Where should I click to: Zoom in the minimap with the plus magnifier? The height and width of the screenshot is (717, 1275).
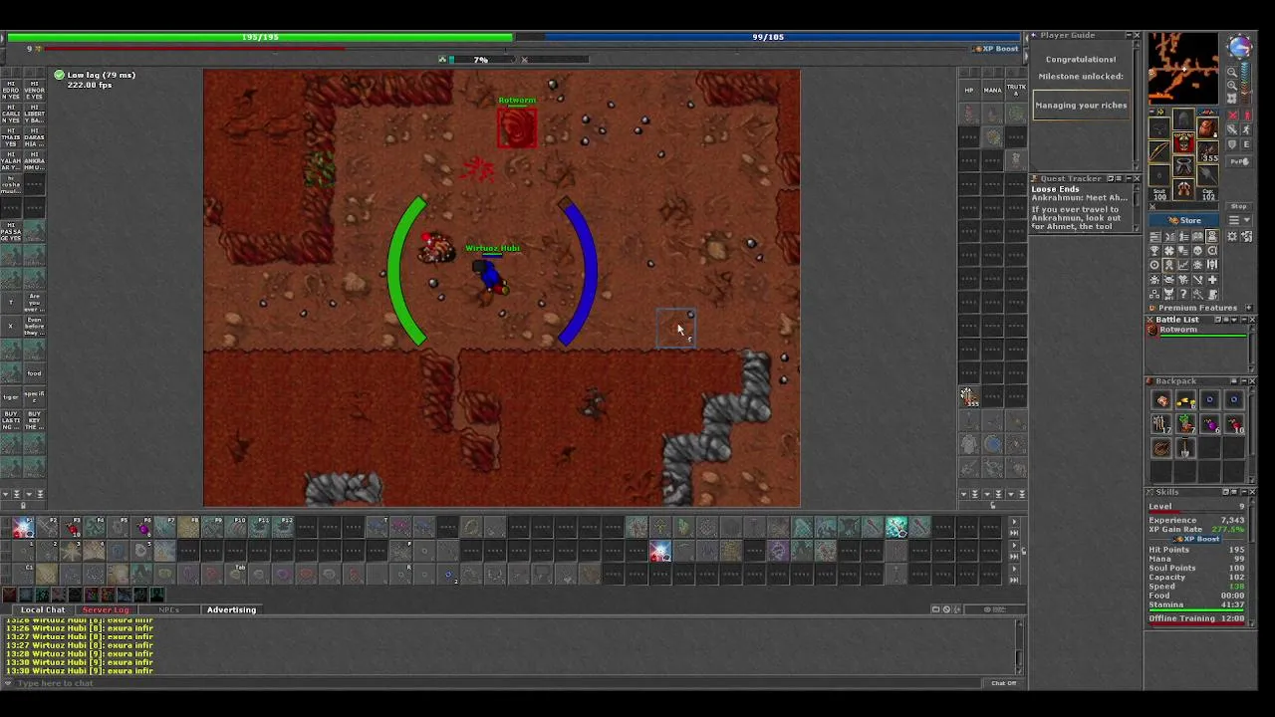pyautogui.click(x=1232, y=86)
